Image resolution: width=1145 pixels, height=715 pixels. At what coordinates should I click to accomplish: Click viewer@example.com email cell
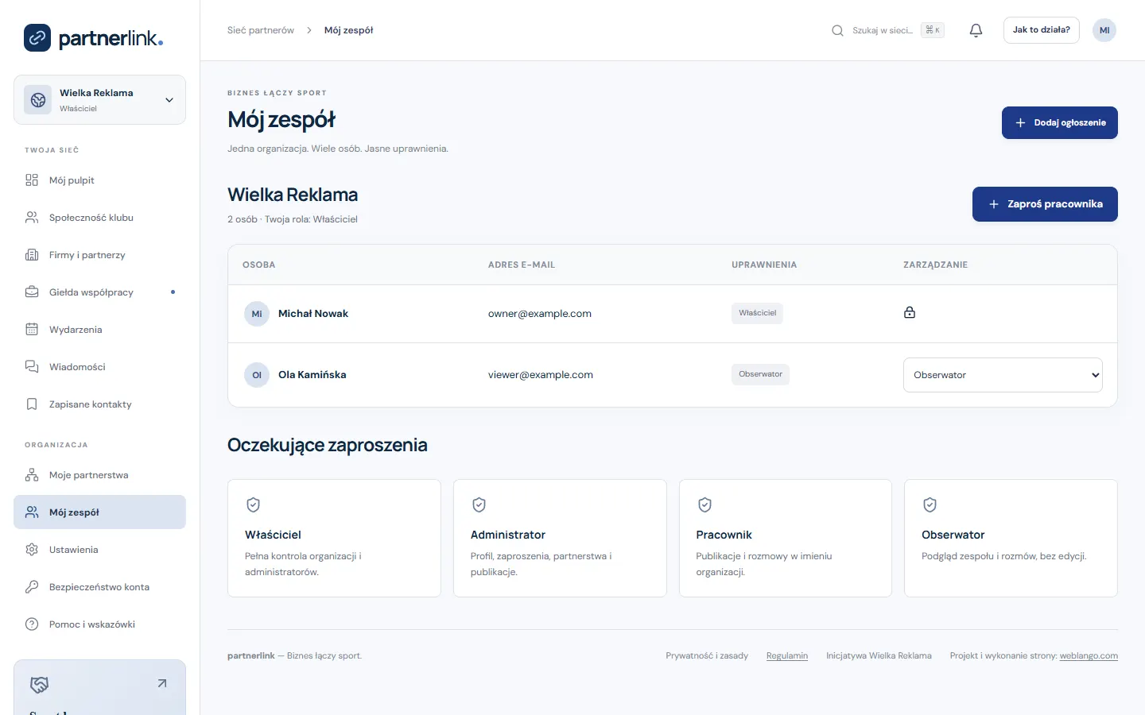[541, 375]
